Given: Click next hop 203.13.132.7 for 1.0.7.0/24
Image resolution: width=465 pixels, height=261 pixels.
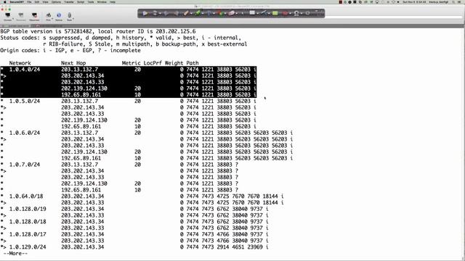Looking at the screenshot, I should click(79, 165).
